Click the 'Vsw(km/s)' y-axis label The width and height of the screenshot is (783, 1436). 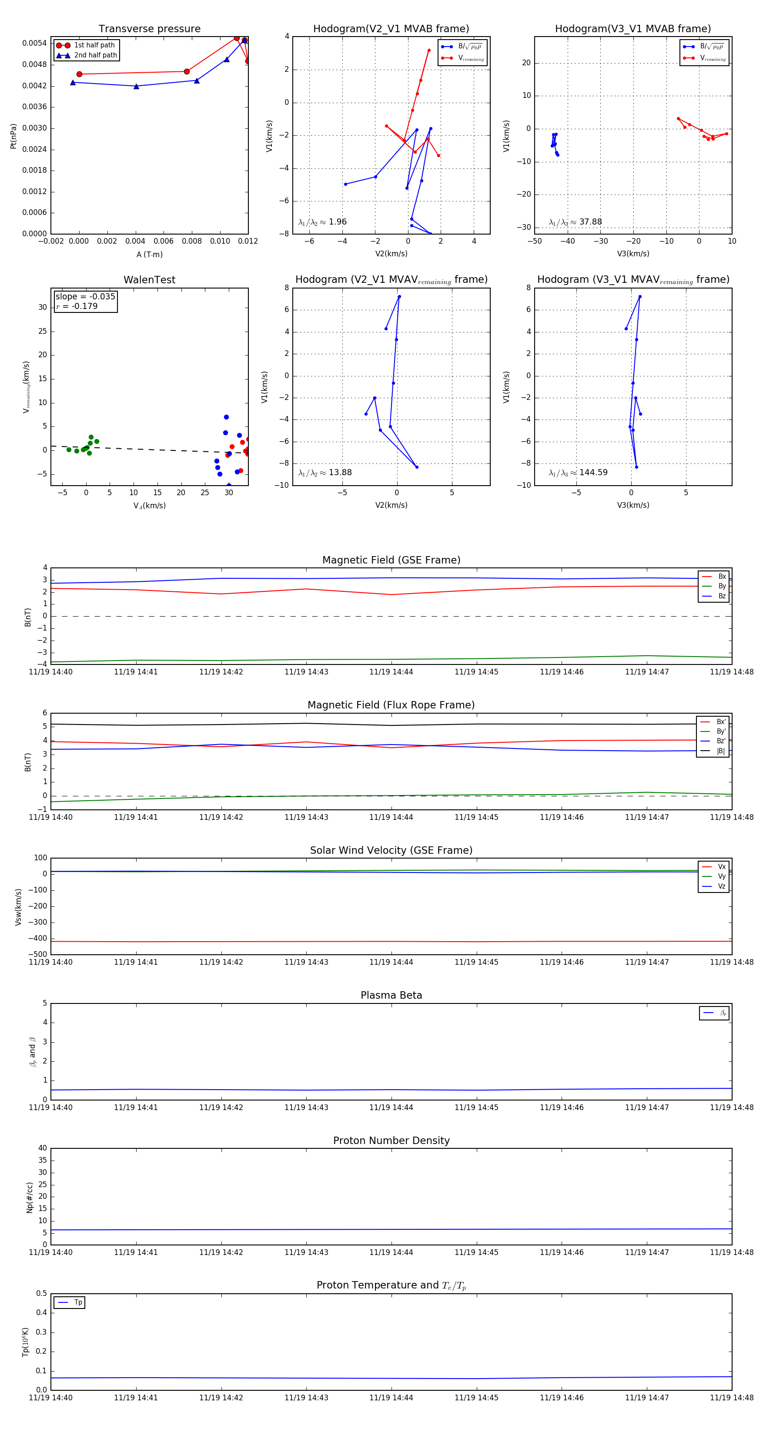[x=18, y=908]
